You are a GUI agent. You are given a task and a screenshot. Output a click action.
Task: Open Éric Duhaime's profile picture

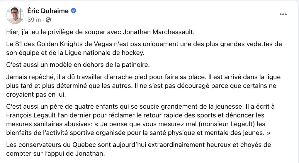(15, 15)
